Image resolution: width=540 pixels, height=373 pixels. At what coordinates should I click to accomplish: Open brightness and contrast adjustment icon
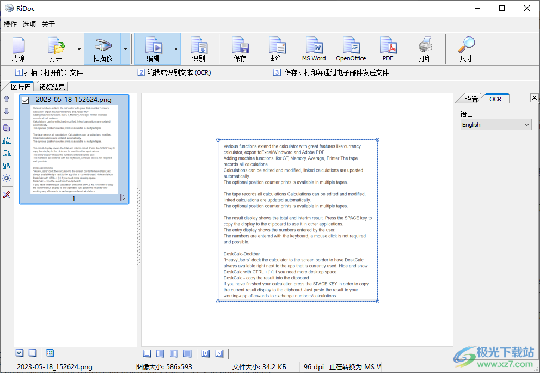tap(7, 178)
